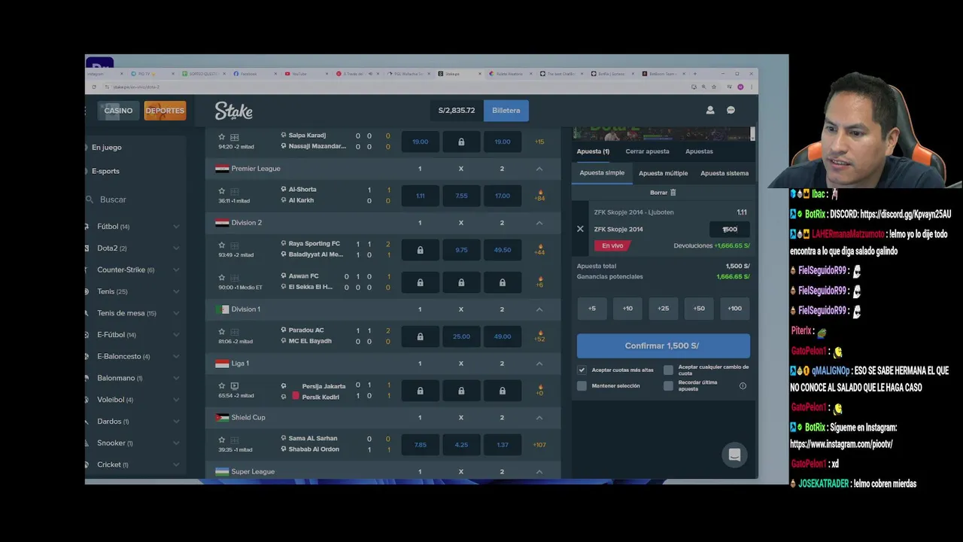Add +5 to bet amount
The height and width of the screenshot is (542, 963).
click(592, 308)
